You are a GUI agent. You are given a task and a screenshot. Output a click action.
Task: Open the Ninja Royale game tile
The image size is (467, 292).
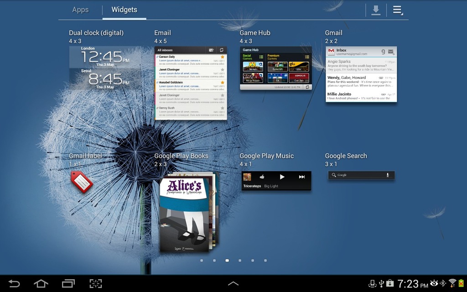(x=253, y=78)
